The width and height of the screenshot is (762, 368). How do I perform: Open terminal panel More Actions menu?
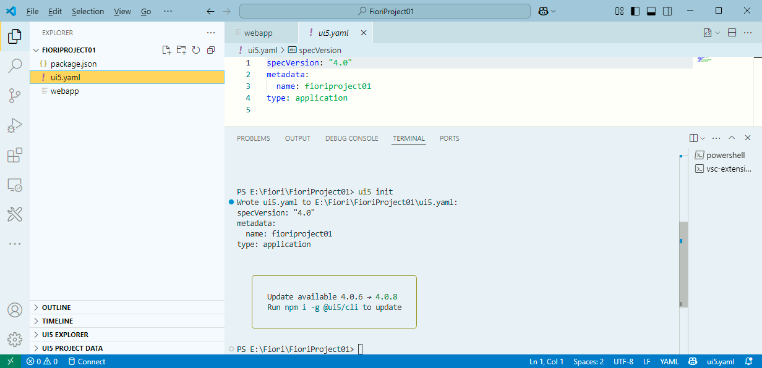pyautogui.click(x=716, y=138)
